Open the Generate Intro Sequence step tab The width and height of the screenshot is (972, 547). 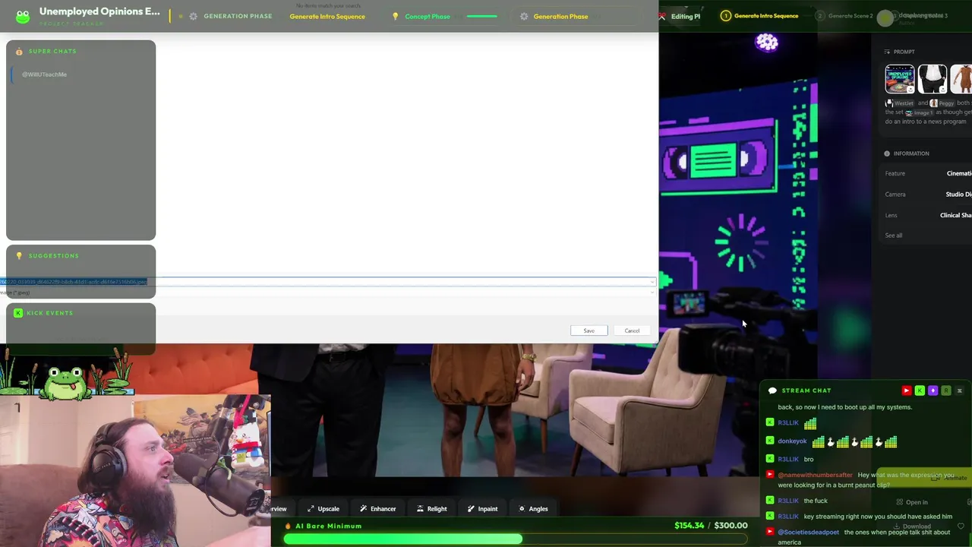tap(759, 16)
